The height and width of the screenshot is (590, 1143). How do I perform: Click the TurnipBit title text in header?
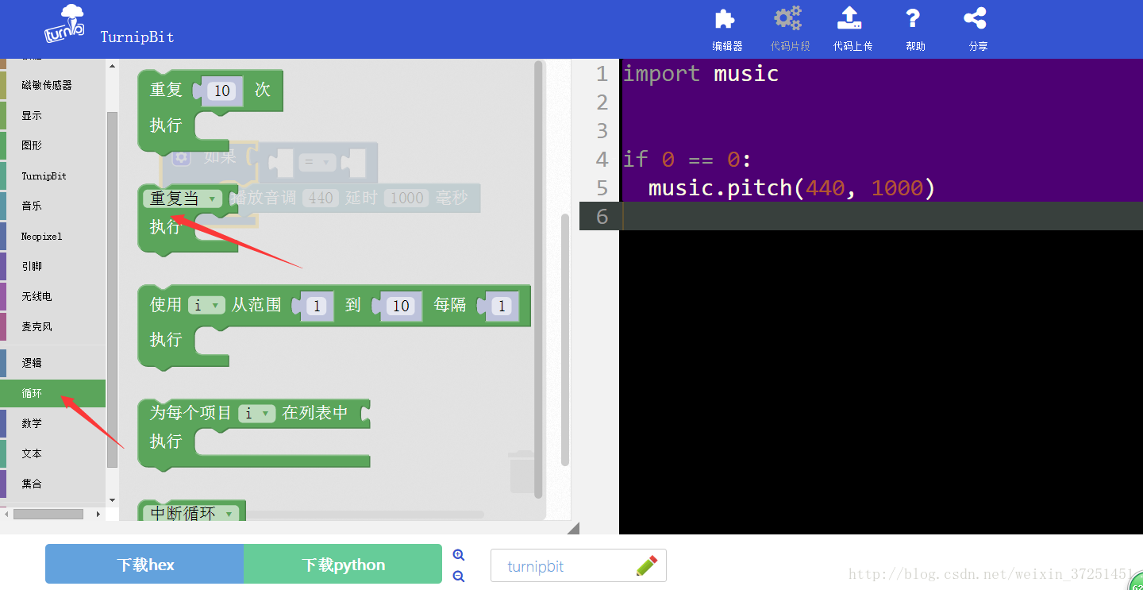[x=137, y=37]
